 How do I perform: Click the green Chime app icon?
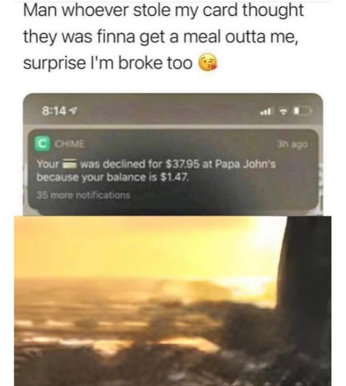42,143
